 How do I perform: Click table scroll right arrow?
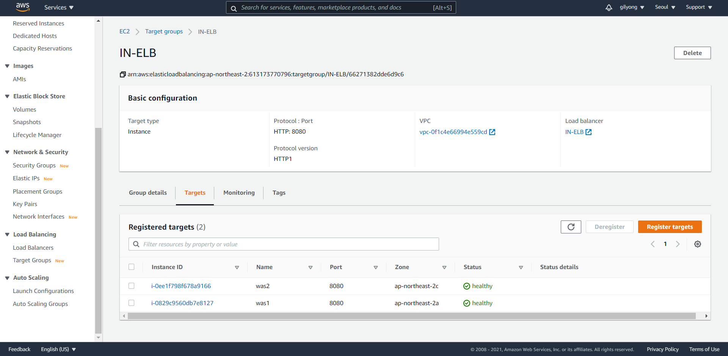tap(706, 316)
